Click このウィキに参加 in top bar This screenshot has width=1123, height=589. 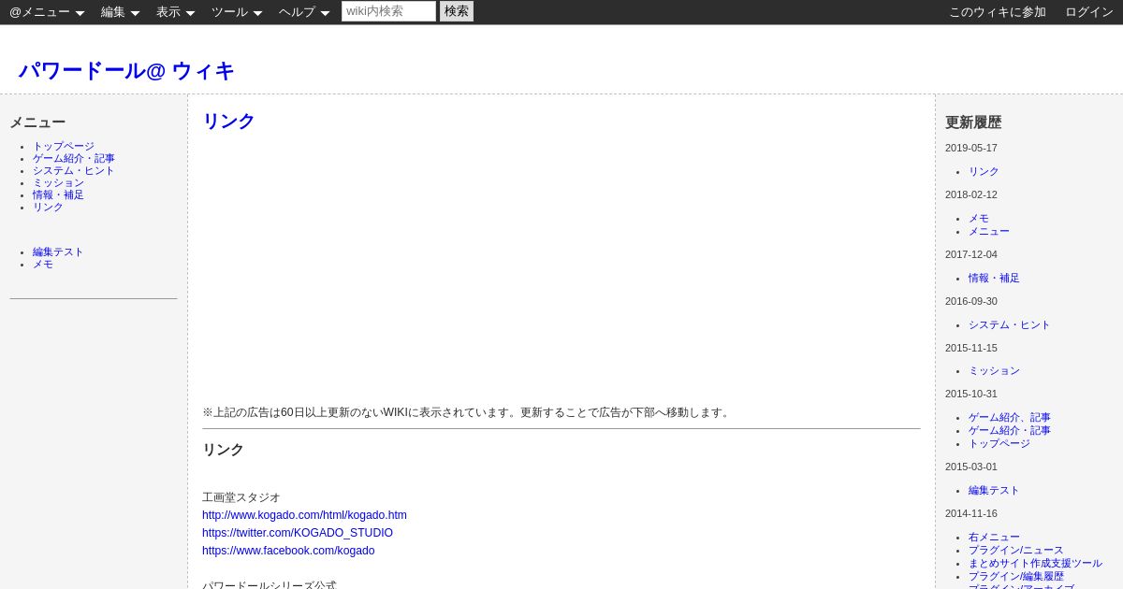click(998, 12)
